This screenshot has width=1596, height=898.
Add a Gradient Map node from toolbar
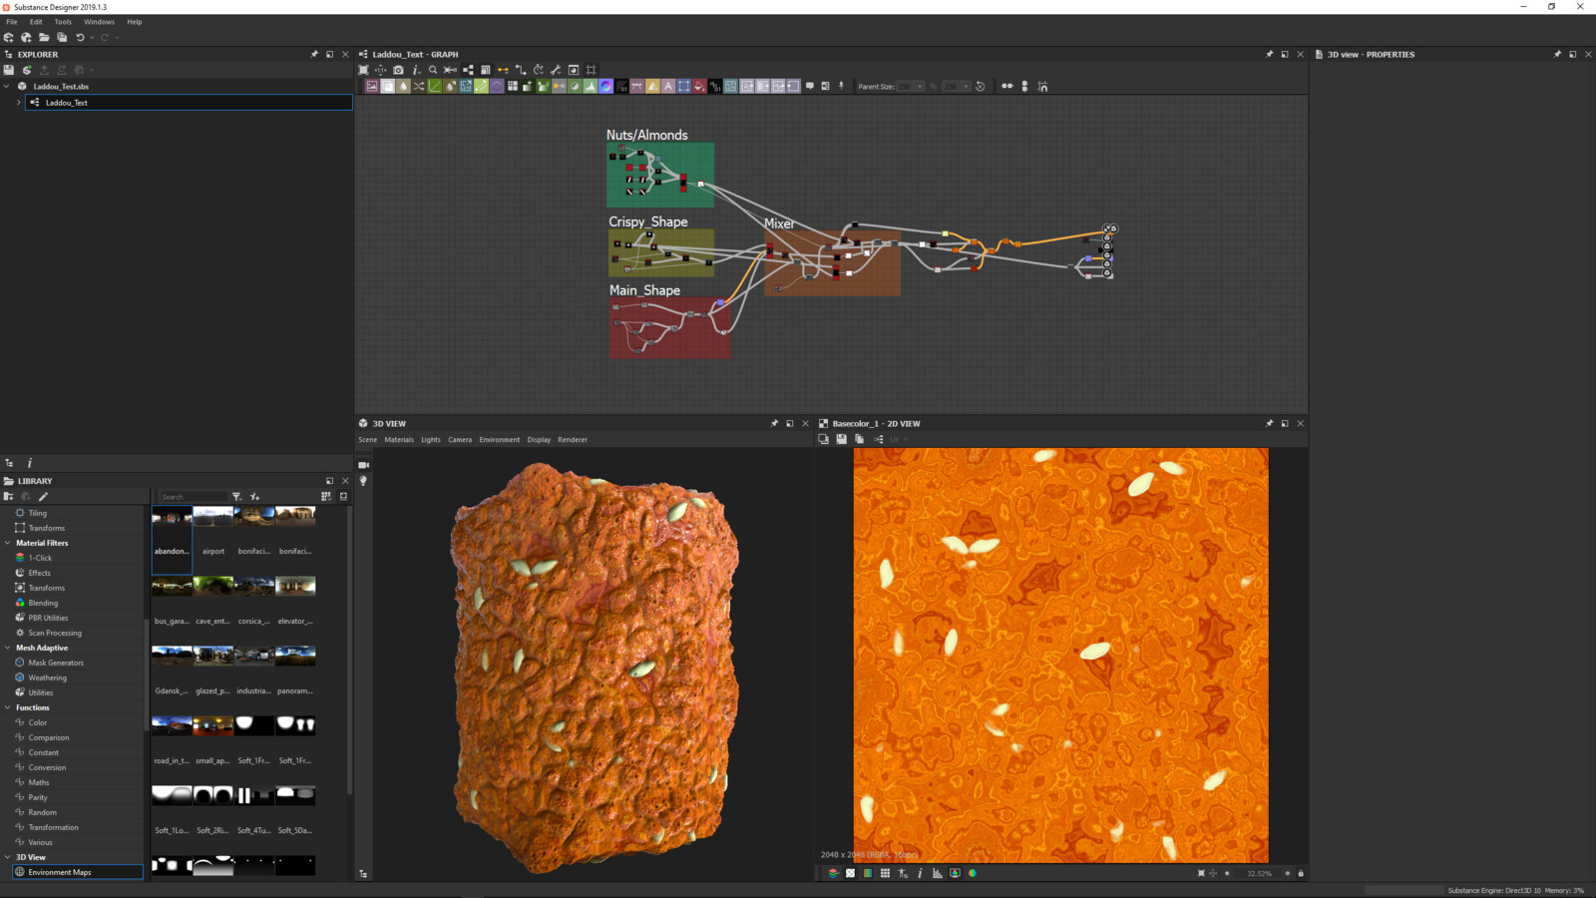(x=544, y=86)
